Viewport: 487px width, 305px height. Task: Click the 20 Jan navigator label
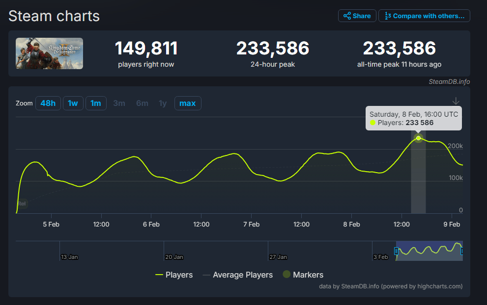(x=174, y=257)
